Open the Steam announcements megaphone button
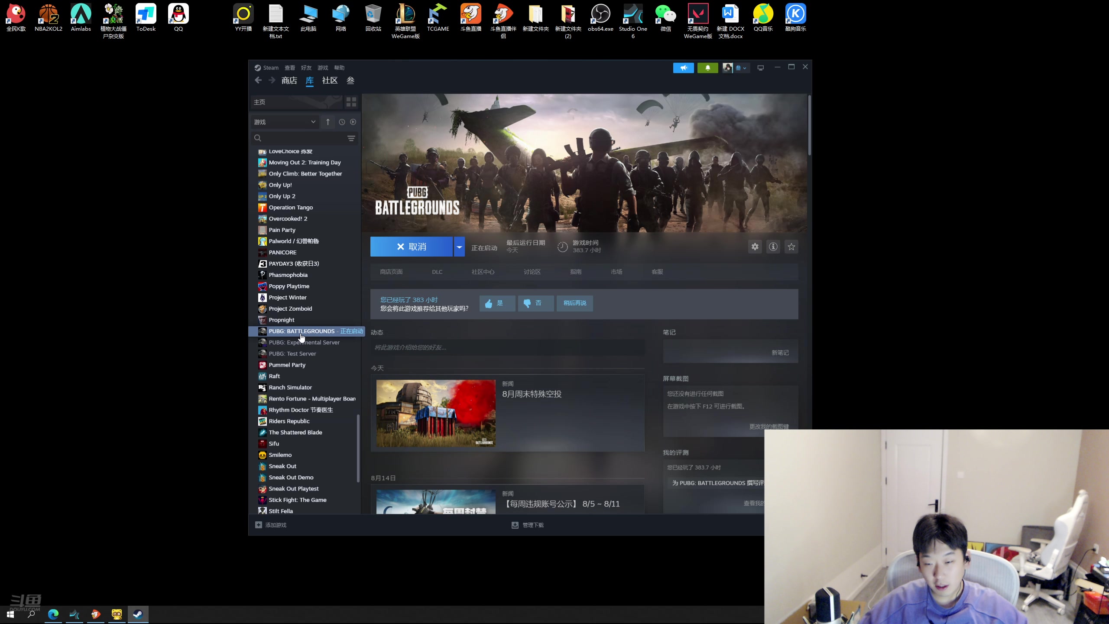Viewport: 1109px width, 624px height. click(x=683, y=68)
